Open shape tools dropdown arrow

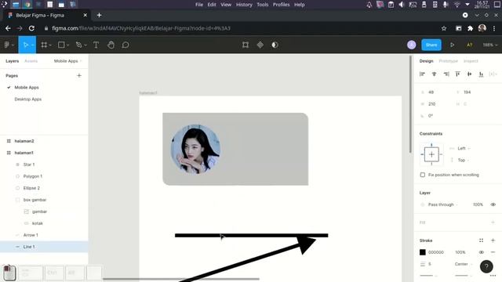tap(68, 45)
